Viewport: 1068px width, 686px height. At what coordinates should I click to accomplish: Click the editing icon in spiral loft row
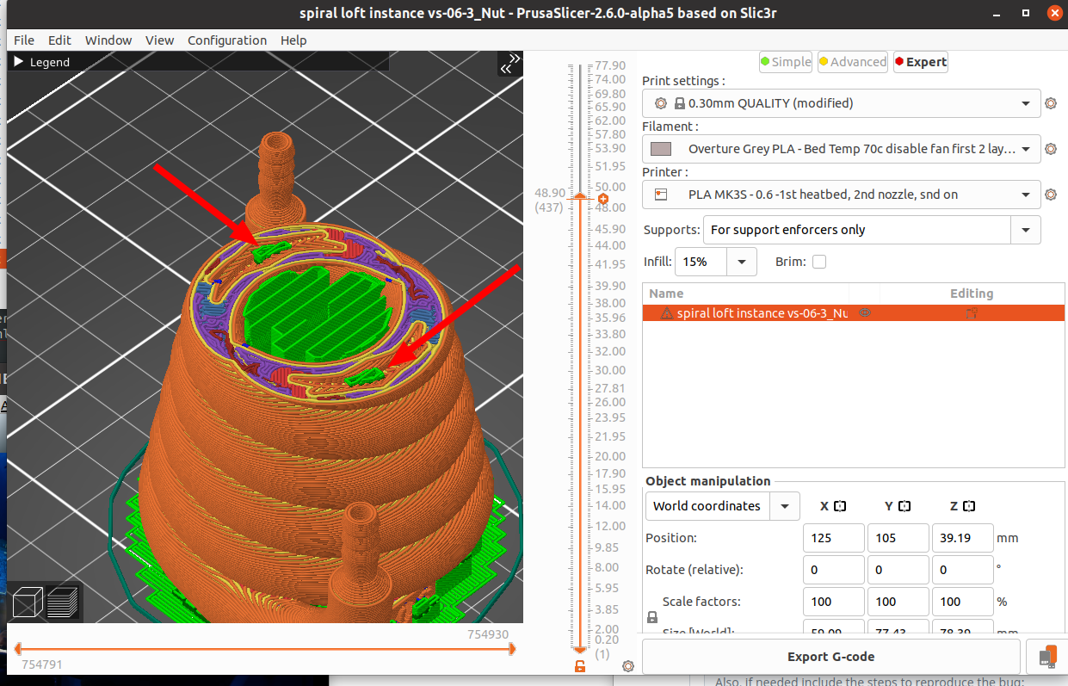coord(972,313)
